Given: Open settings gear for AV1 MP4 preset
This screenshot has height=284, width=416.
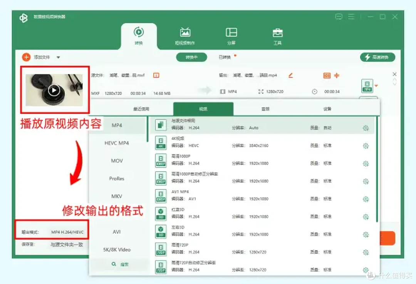Looking at the screenshot, I should tap(366, 199).
